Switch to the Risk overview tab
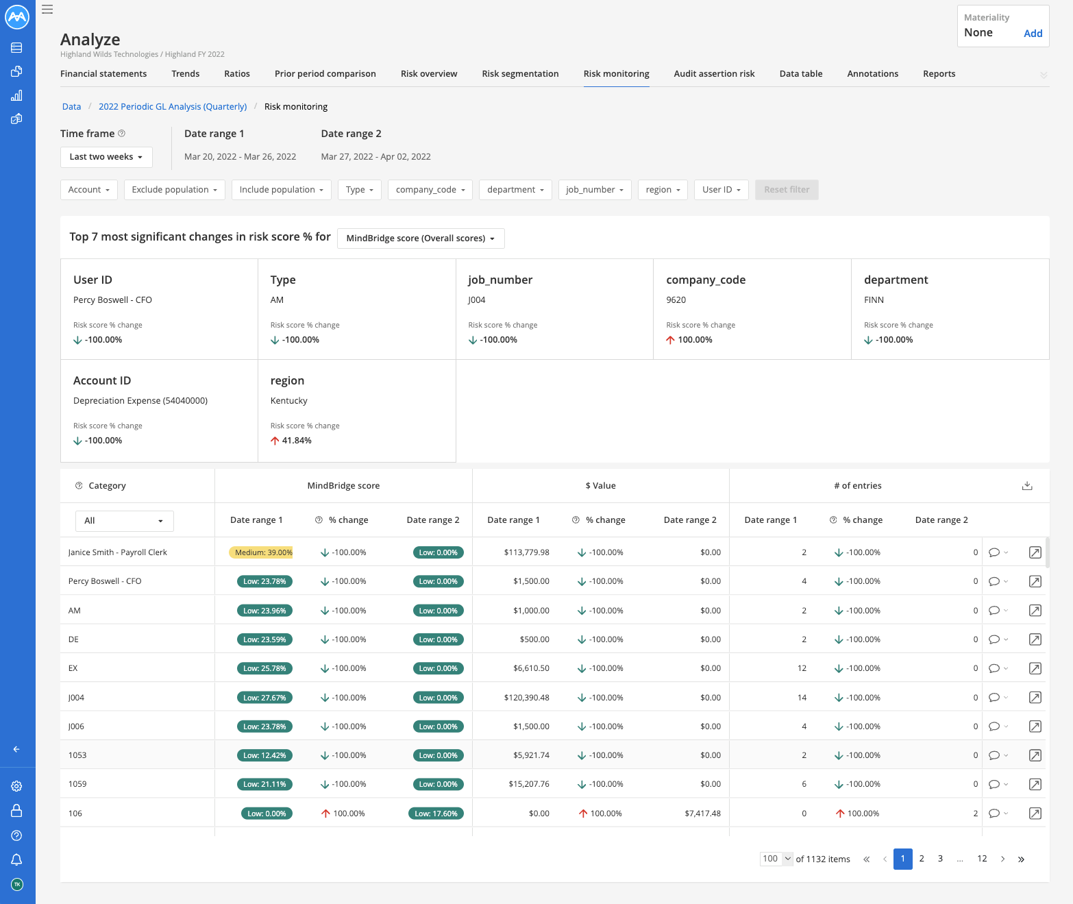Screen dimensions: 1073x904 (429, 74)
